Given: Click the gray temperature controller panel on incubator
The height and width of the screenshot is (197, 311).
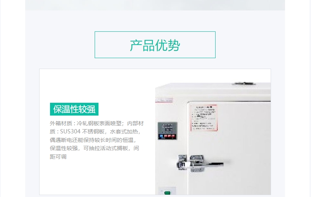Looking at the screenshot, I should pyautogui.click(x=168, y=131).
